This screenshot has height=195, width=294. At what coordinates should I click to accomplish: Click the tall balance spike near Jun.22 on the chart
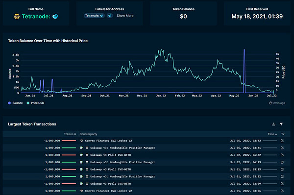point(244,71)
